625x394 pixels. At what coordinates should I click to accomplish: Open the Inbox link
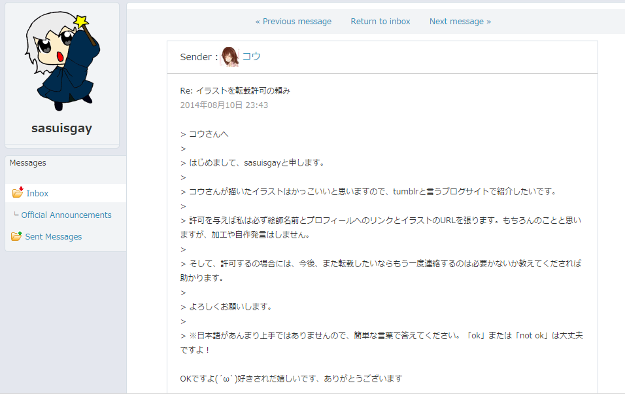tap(37, 193)
